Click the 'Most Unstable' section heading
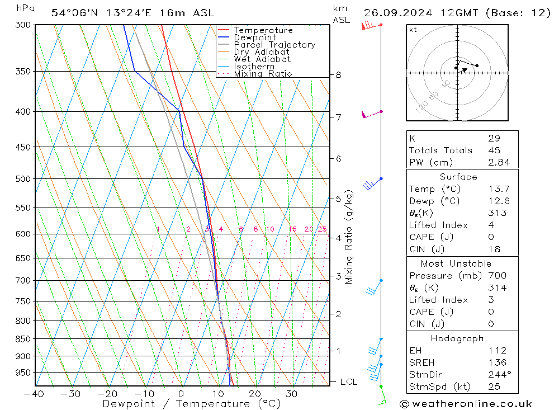 tap(456, 264)
